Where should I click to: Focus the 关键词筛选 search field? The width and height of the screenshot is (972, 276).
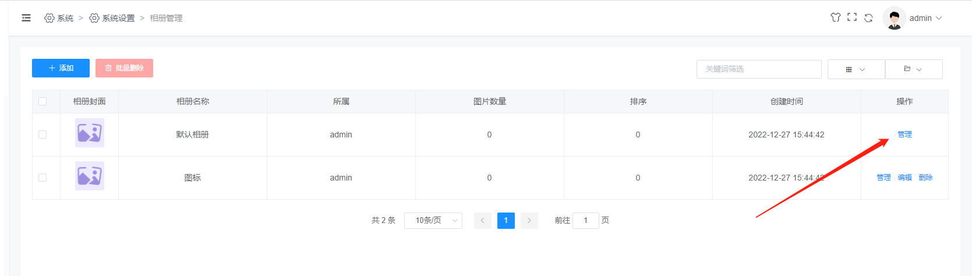coord(759,69)
